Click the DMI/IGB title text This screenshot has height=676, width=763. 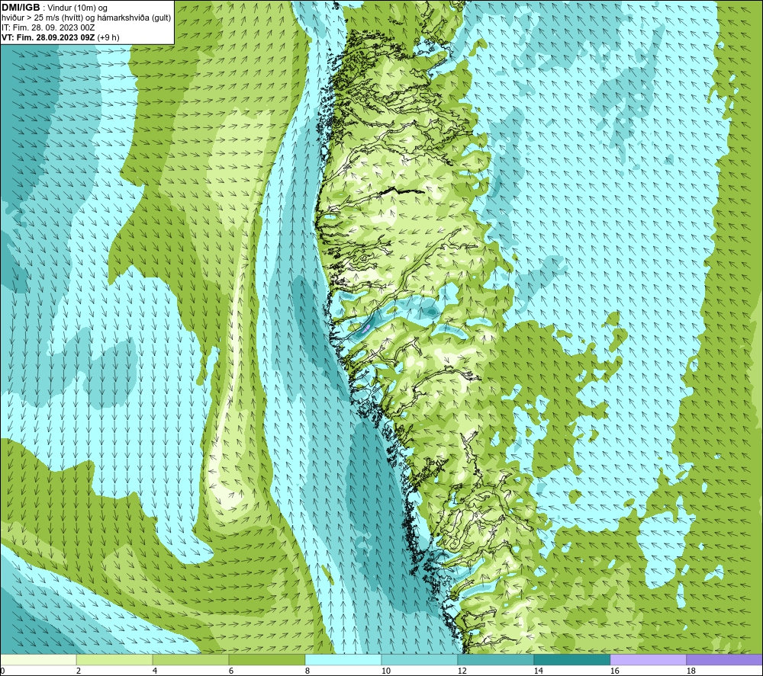click(21, 8)
